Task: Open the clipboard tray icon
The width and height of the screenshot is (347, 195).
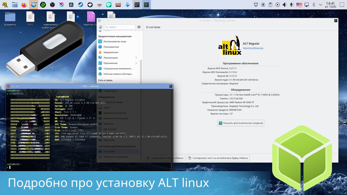Action: click(x=270, y=5)
